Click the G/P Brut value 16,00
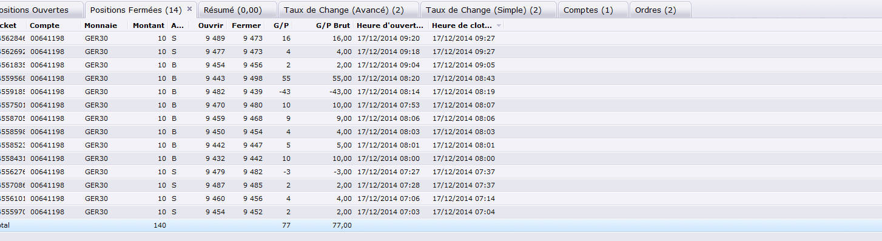The image size is (882, 241). [342, 38]
